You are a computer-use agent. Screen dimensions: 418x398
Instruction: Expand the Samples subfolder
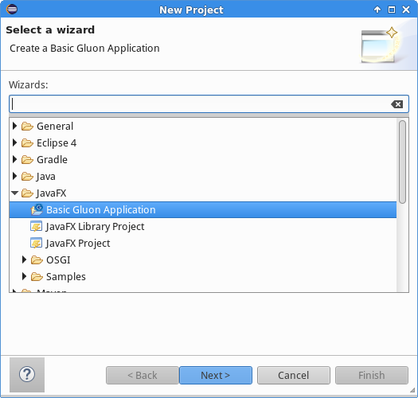(24, 276)
